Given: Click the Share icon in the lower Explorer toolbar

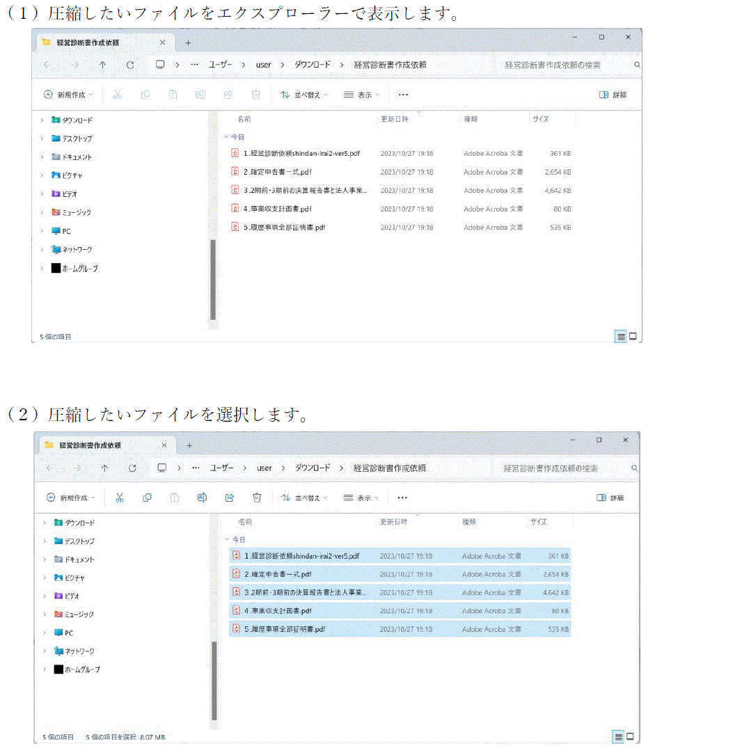Looking at the screenshot, I should (229, 498).
